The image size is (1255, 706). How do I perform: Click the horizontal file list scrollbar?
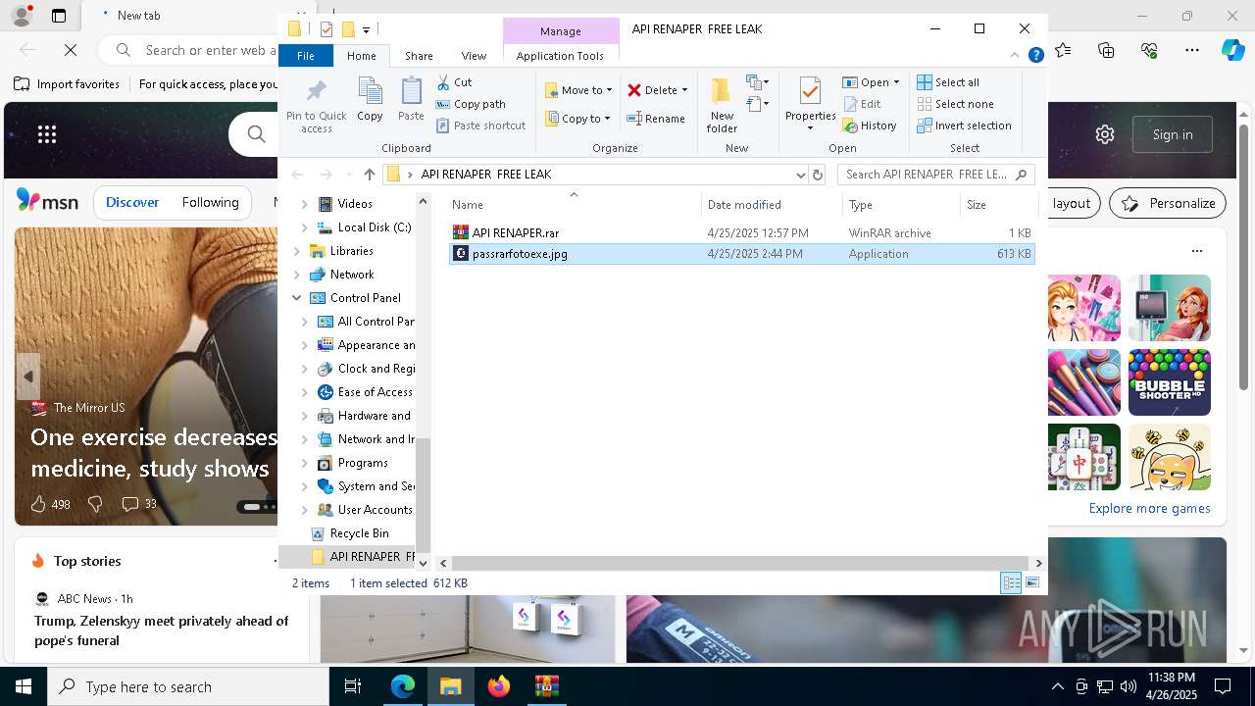(740, 564)
